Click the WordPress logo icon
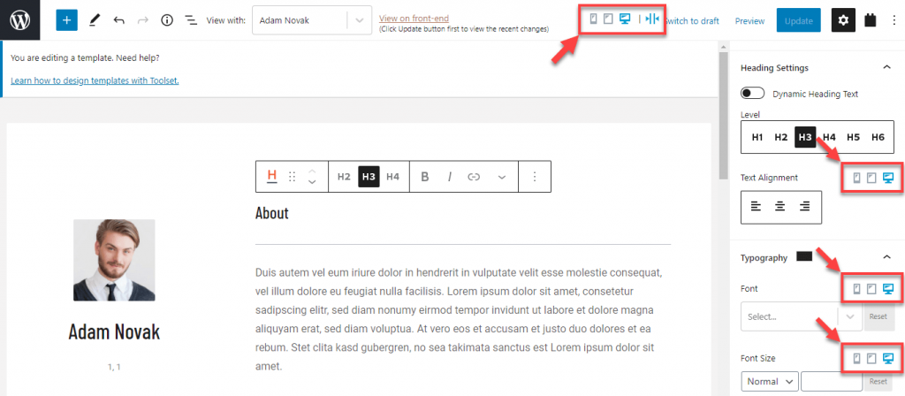905x396 pixels. click(20, 19)
